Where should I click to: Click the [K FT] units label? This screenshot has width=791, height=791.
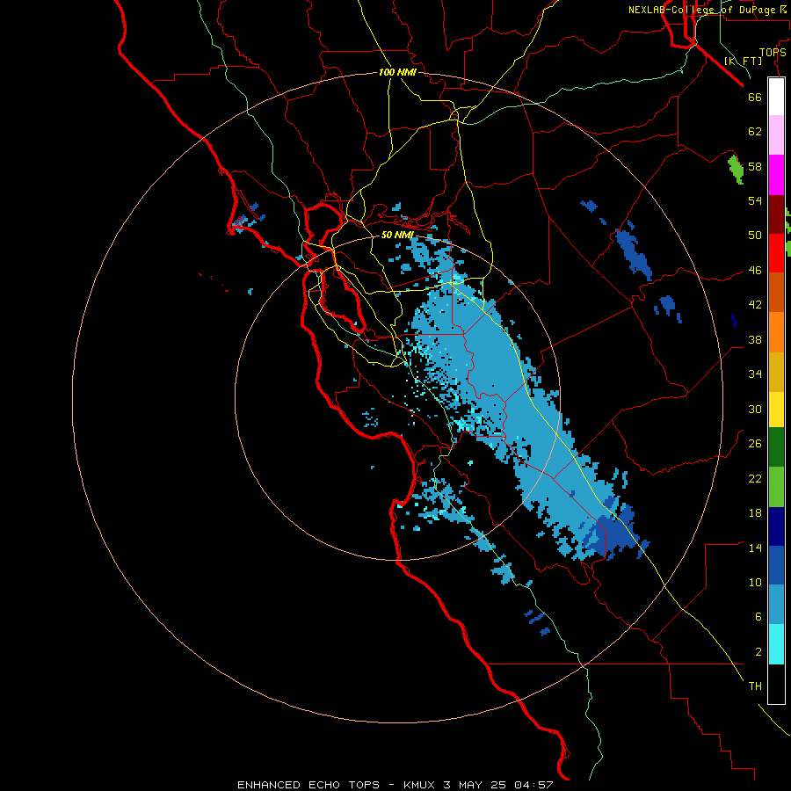coord(744,61)
